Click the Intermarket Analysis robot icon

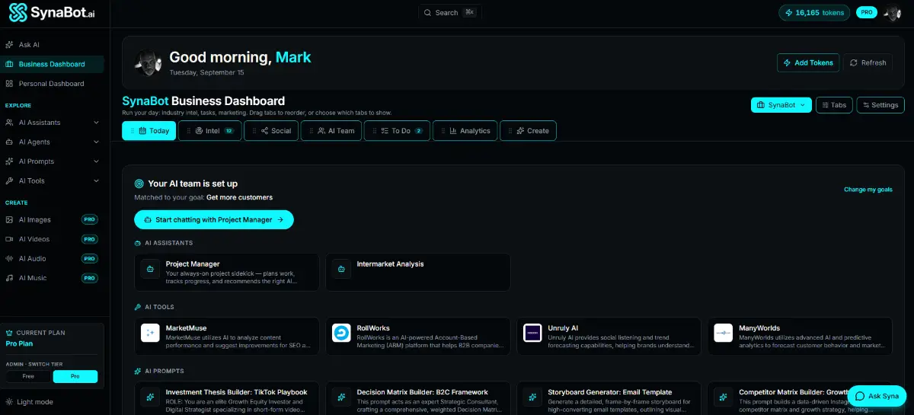click(341, 270)
